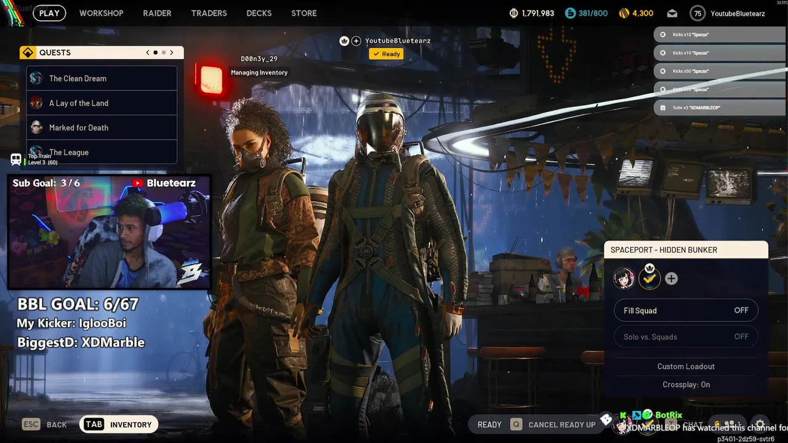Go to previous quests page arrow
The image size is (788, 443).
pos(148,52)
